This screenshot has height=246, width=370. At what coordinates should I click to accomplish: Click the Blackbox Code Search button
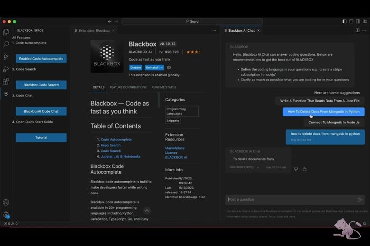point(41,85)
